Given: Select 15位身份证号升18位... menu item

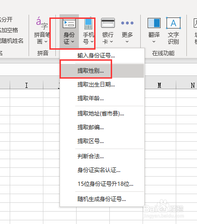Looking at the screenshot, I should pyautogui.click(x=102, y=184).
